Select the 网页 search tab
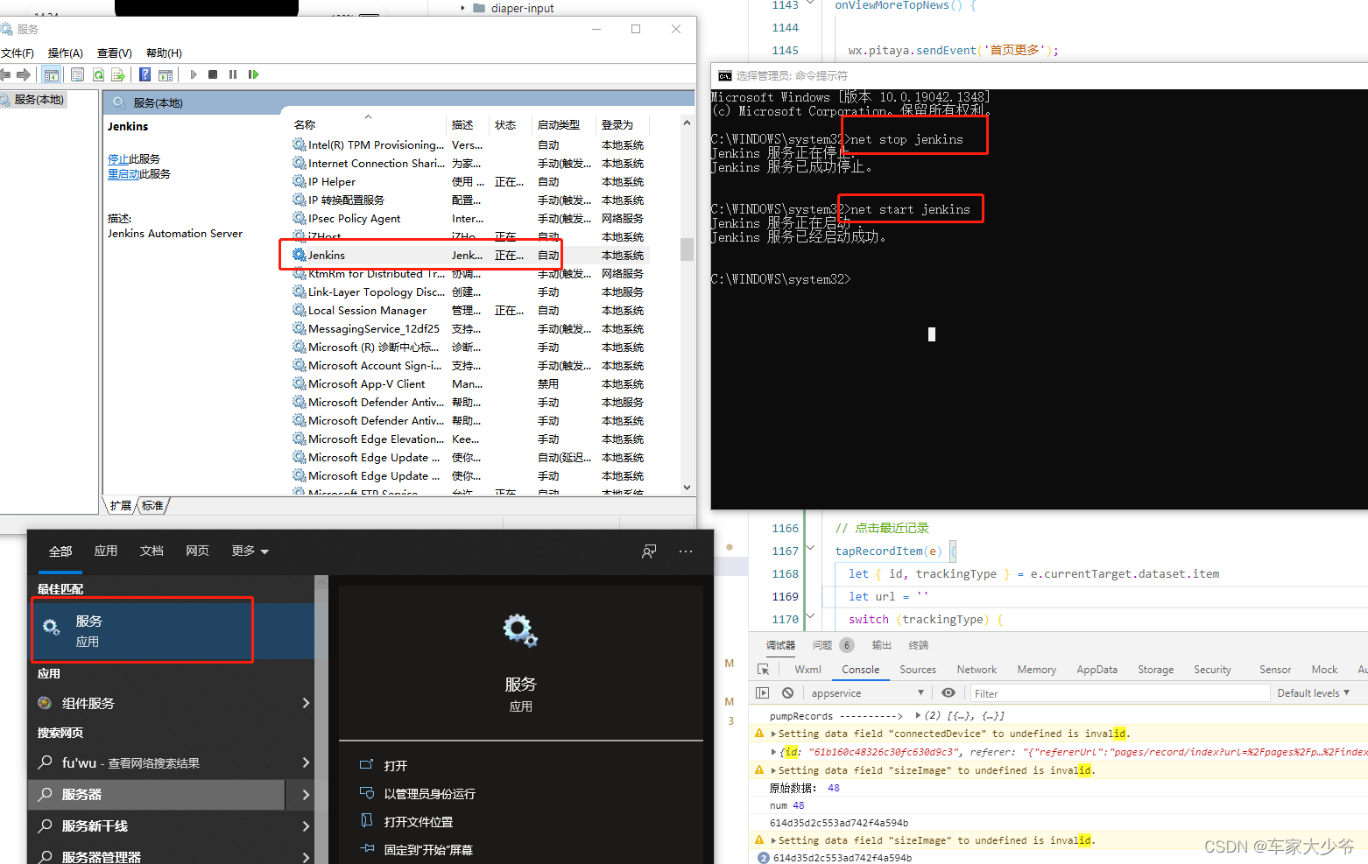Screen dimensions: 1368x864 point(197,551)
